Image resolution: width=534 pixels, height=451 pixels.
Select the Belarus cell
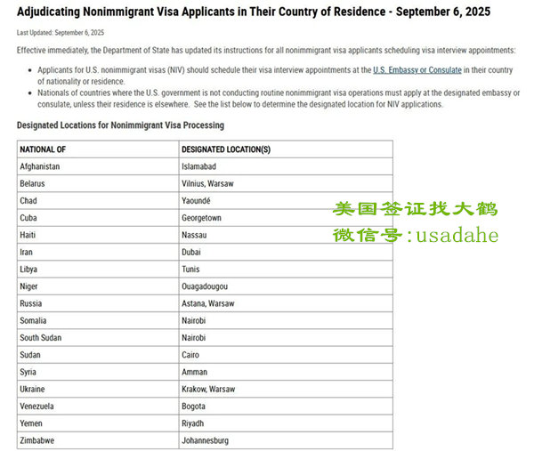click(x=98, y=183)
